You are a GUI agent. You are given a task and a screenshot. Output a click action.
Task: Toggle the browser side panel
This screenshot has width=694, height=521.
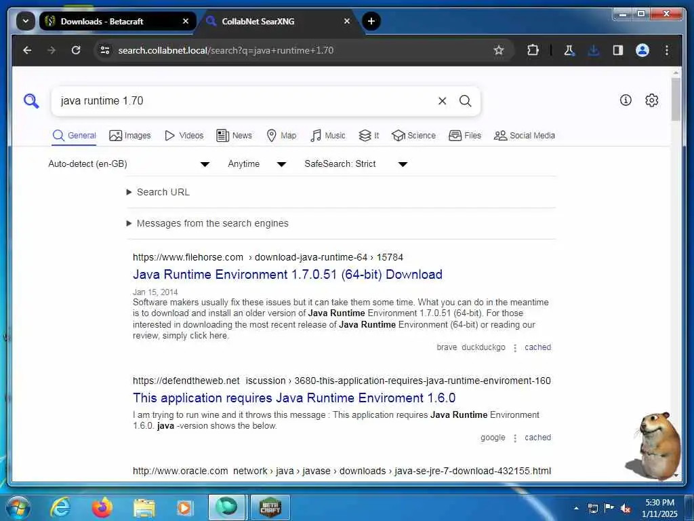click(x=618, y=50)
